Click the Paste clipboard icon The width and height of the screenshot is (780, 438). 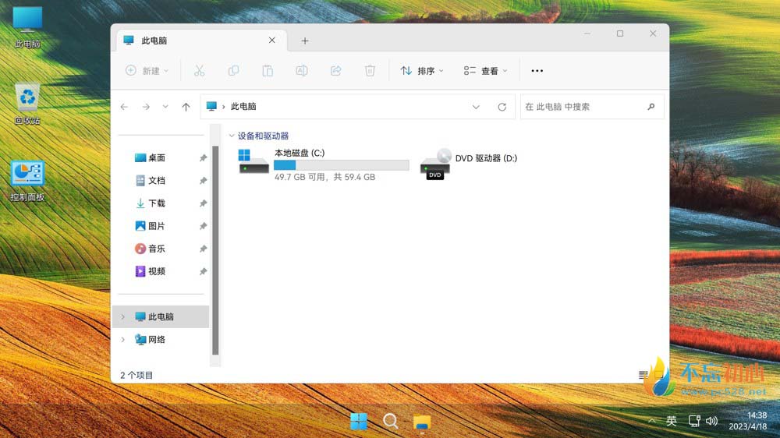pyautogui.click(x=268, y=71)
